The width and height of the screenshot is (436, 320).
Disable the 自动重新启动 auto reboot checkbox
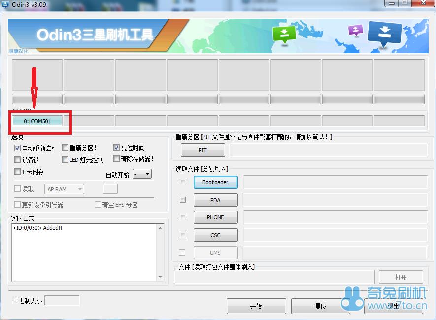(x=18, y=148)
